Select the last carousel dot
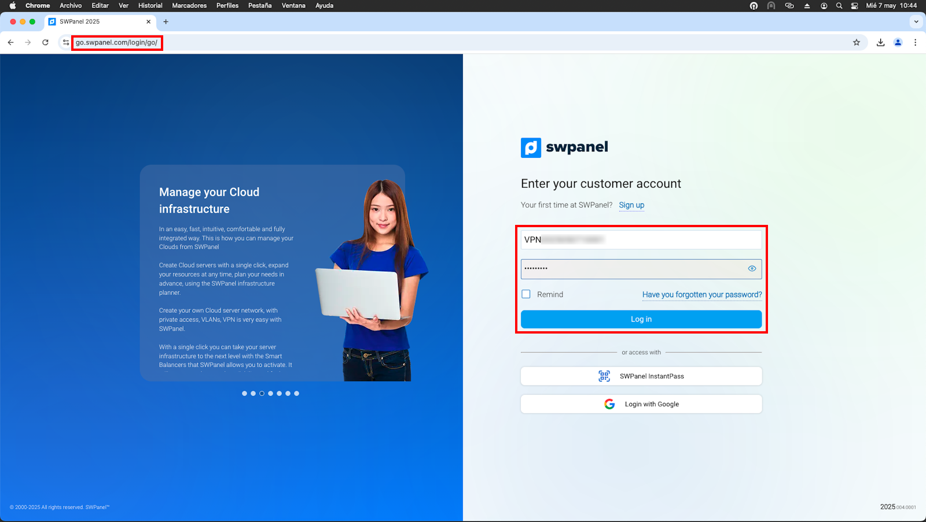 click(296, 393)
